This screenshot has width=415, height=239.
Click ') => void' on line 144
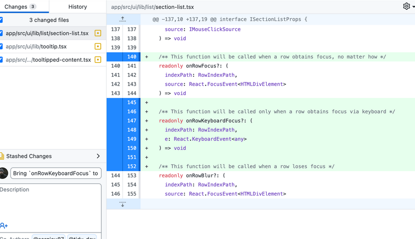click(172, 93)
